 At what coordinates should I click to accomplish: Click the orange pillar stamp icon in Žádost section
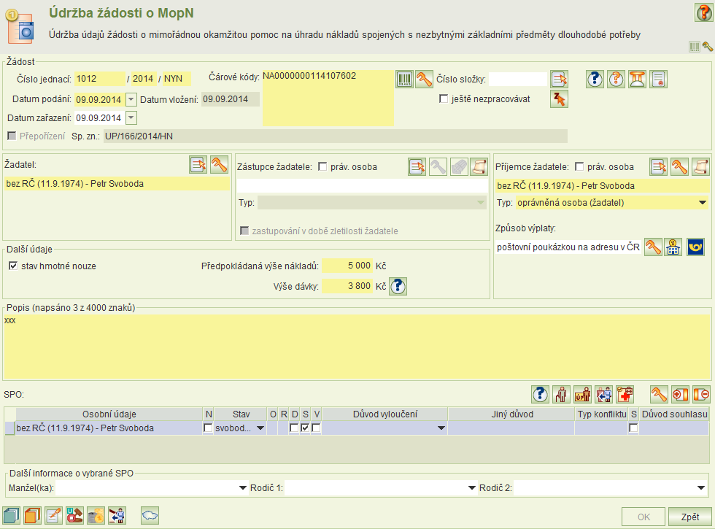[x=637, y=80]
